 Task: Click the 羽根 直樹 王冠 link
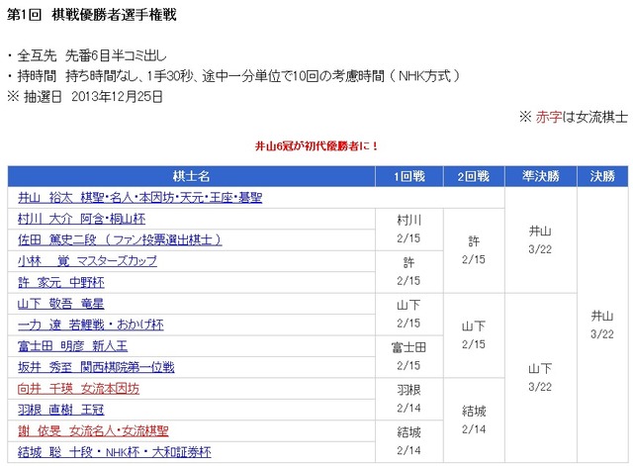click(x=60, y=410)
